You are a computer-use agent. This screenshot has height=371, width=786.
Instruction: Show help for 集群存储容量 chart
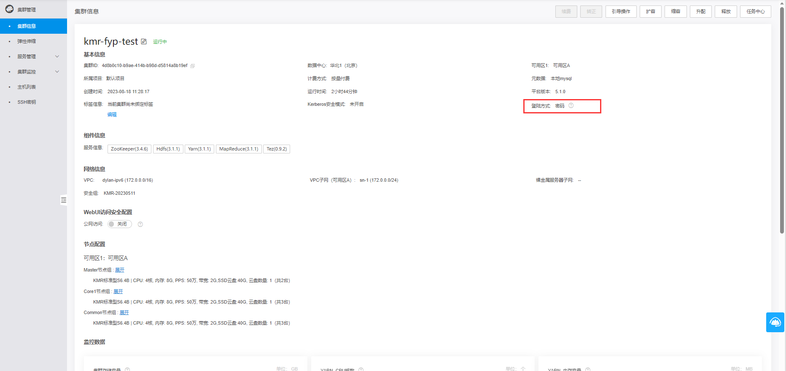point(127,369)
